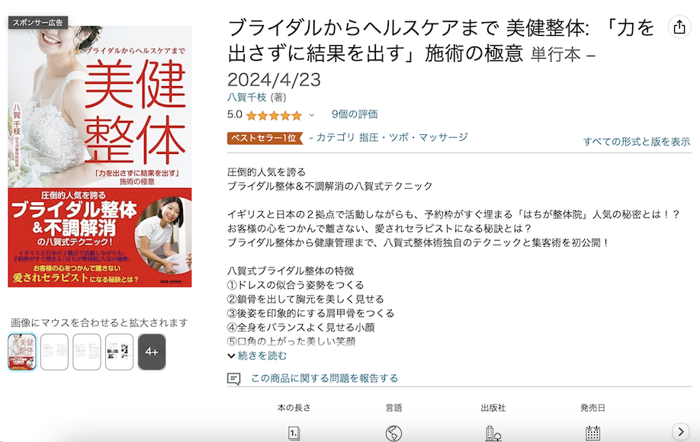Click the main book cover image
Image resolution: width=700 pixels, height=442 pixels.
pyautogui.click(x=100, y=156)
